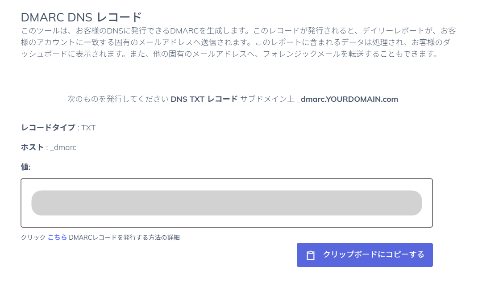Click the 次のものを発行してください instruction text

coord(118,99)
